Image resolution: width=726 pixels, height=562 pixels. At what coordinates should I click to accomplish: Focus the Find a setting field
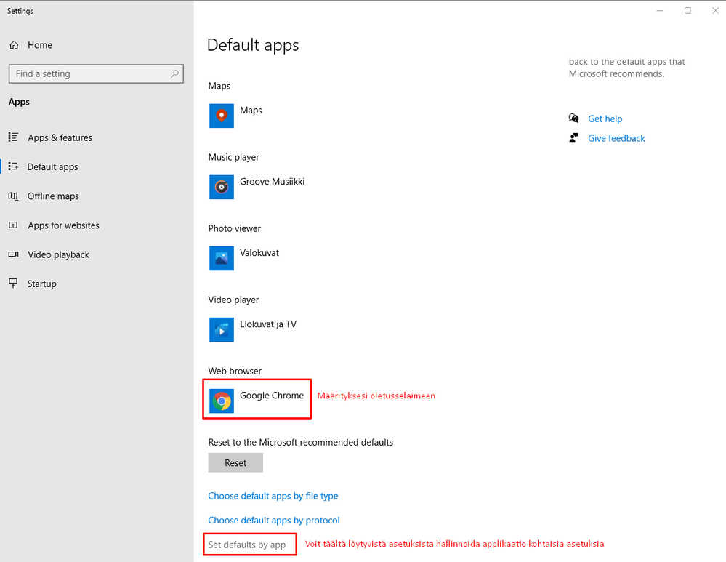point(96,73)
